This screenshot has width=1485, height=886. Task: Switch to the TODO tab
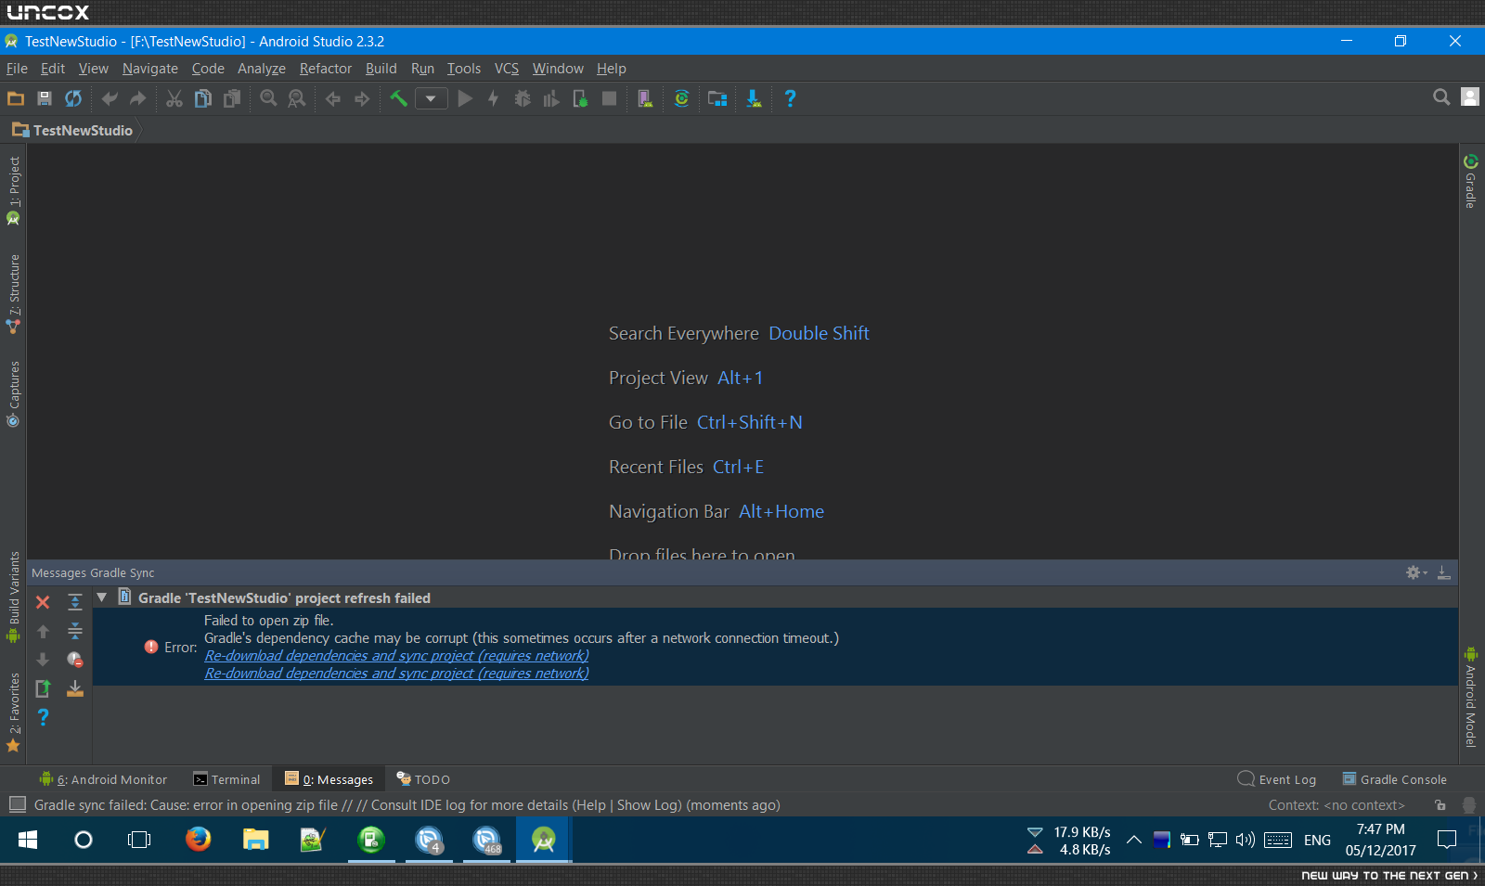click(x=423, y=779)
